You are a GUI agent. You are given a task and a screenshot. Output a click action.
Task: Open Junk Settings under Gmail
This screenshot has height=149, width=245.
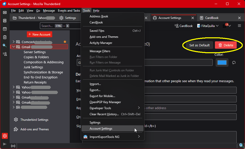point(33,67)
